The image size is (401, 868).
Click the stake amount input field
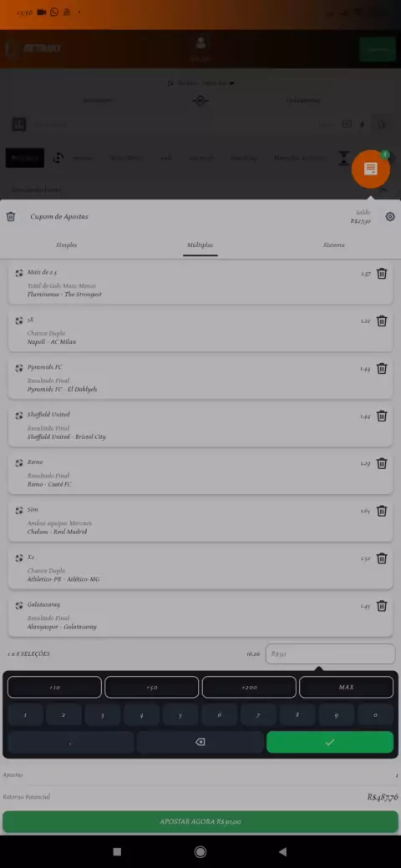pos(331,654)
